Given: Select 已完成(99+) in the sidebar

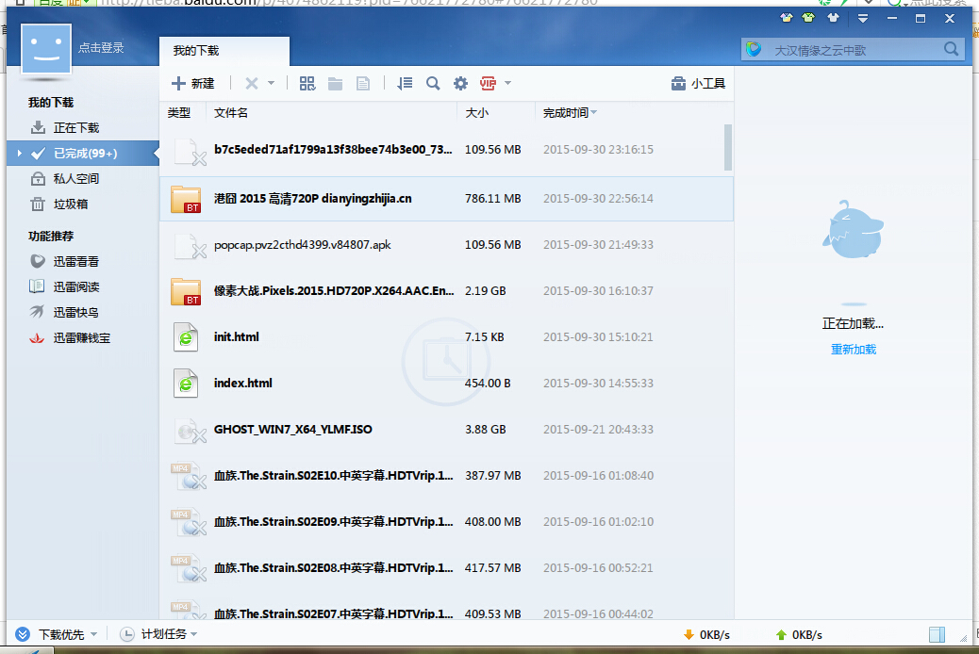Looking at the screenshot, I should point(82,154).
